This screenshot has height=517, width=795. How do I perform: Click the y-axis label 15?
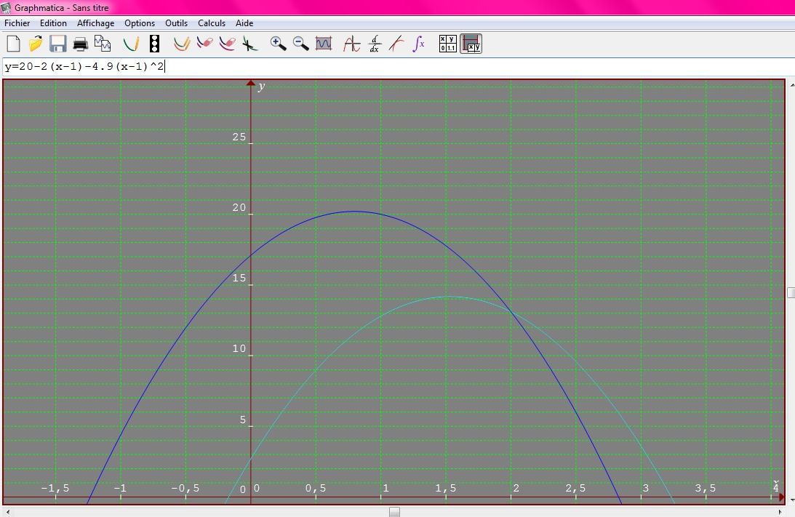coord(239,278)
